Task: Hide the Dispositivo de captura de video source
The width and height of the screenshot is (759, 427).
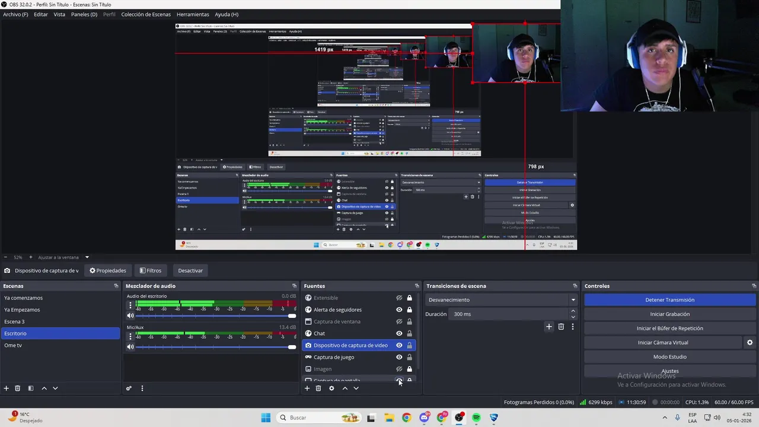Action: 399,345
